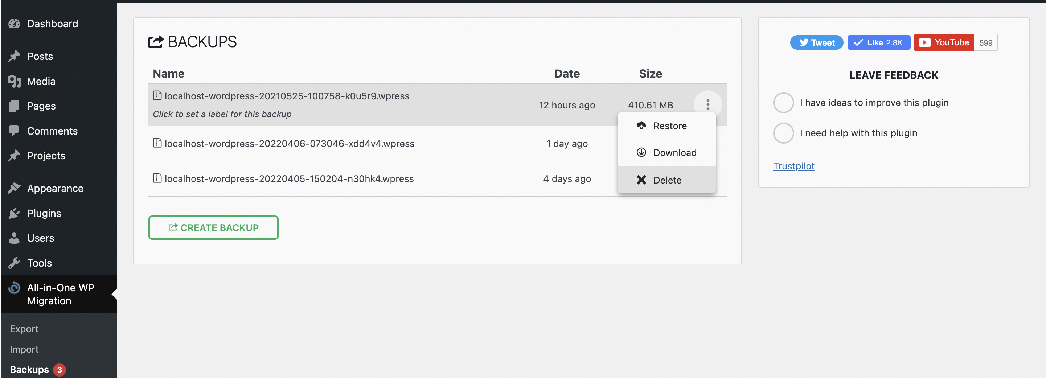The width and height of the screenshot is (1046, 378).
Task: Select 'I need help with this plugin' radio
Action: 783,133
